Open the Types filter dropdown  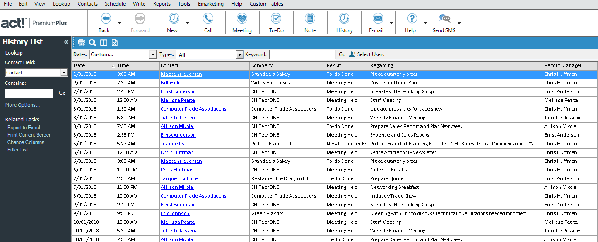tap(239, 55)
